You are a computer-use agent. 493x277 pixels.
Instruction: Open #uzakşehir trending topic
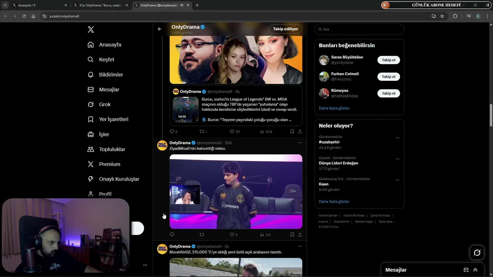[x=329, y=142]
